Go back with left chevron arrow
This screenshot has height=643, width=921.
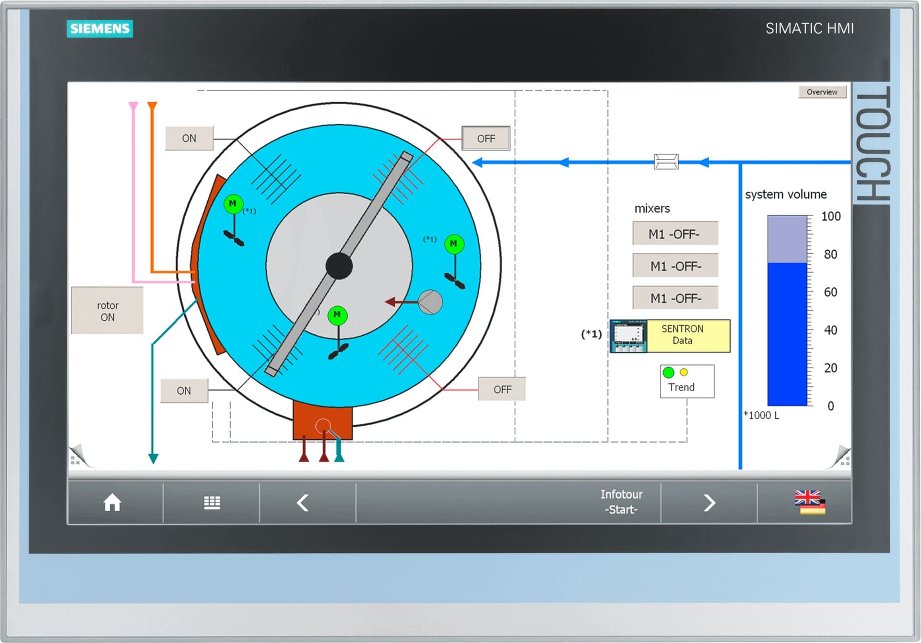303,503
